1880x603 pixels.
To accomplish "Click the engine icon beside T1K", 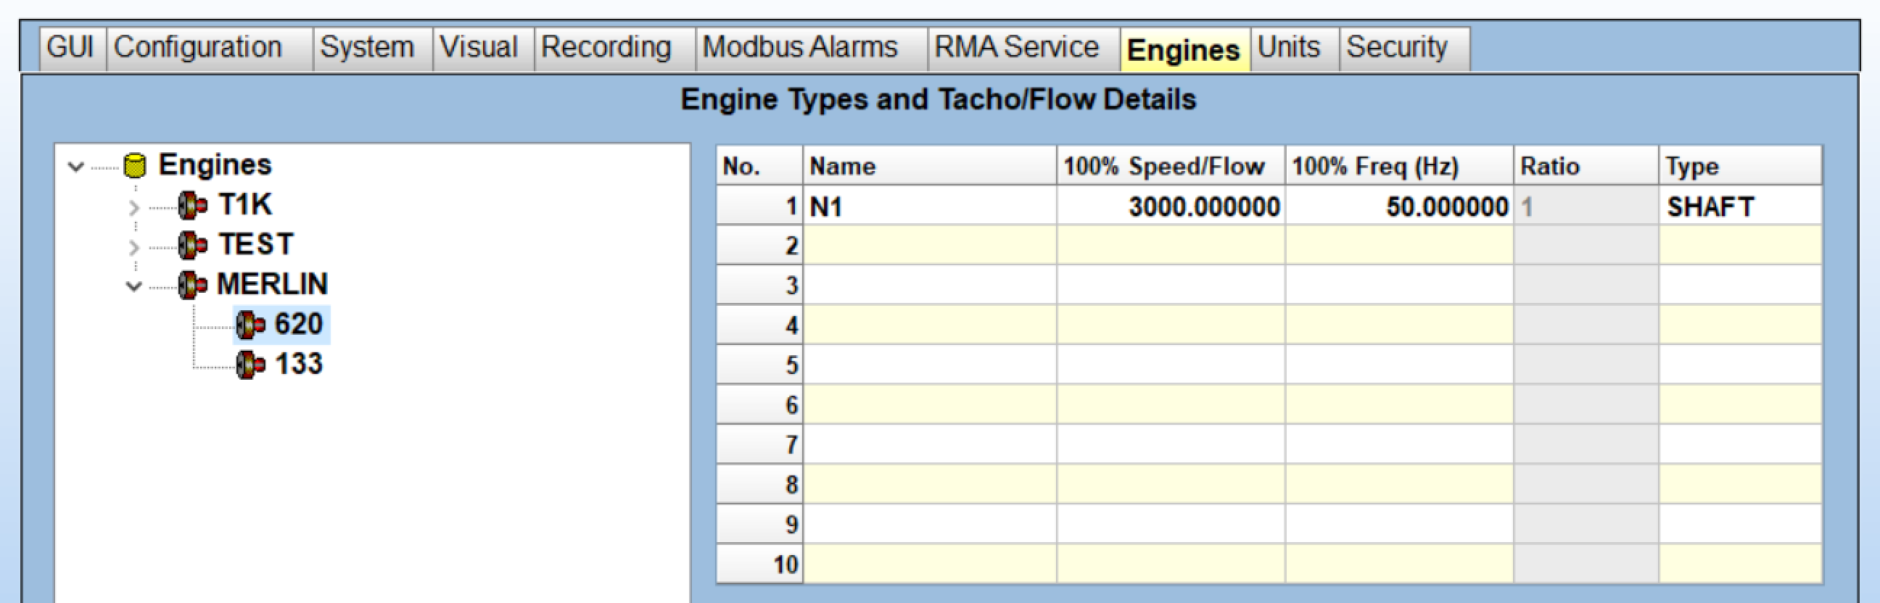I will [193, 206].
